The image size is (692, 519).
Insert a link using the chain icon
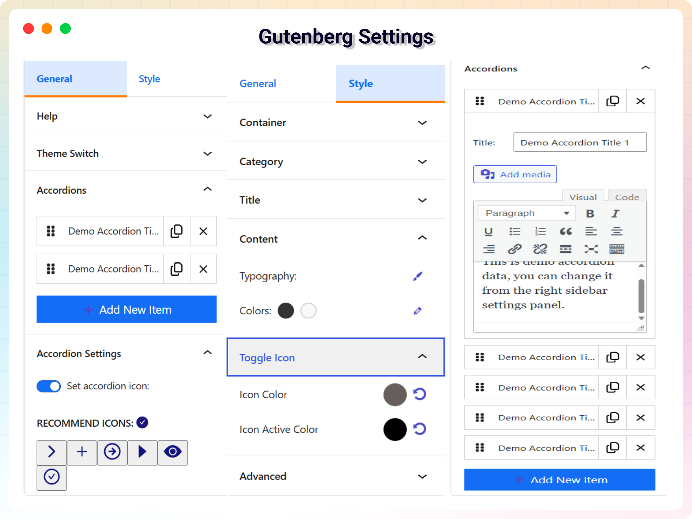click(515, 249)
